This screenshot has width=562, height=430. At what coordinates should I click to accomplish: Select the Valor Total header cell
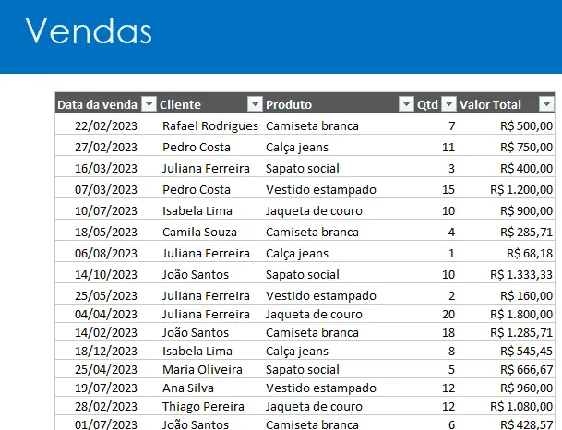click(506, 104)
